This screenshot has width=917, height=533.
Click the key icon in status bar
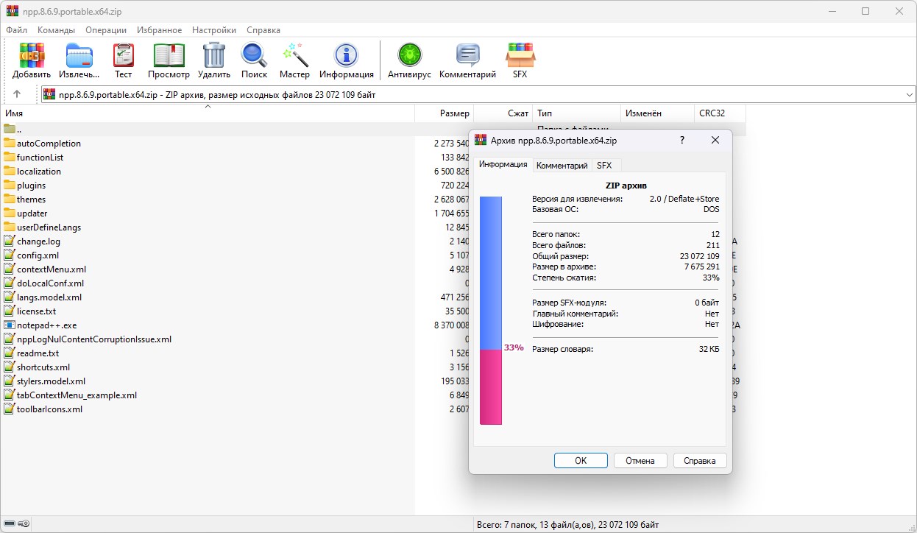coord(24,524)
